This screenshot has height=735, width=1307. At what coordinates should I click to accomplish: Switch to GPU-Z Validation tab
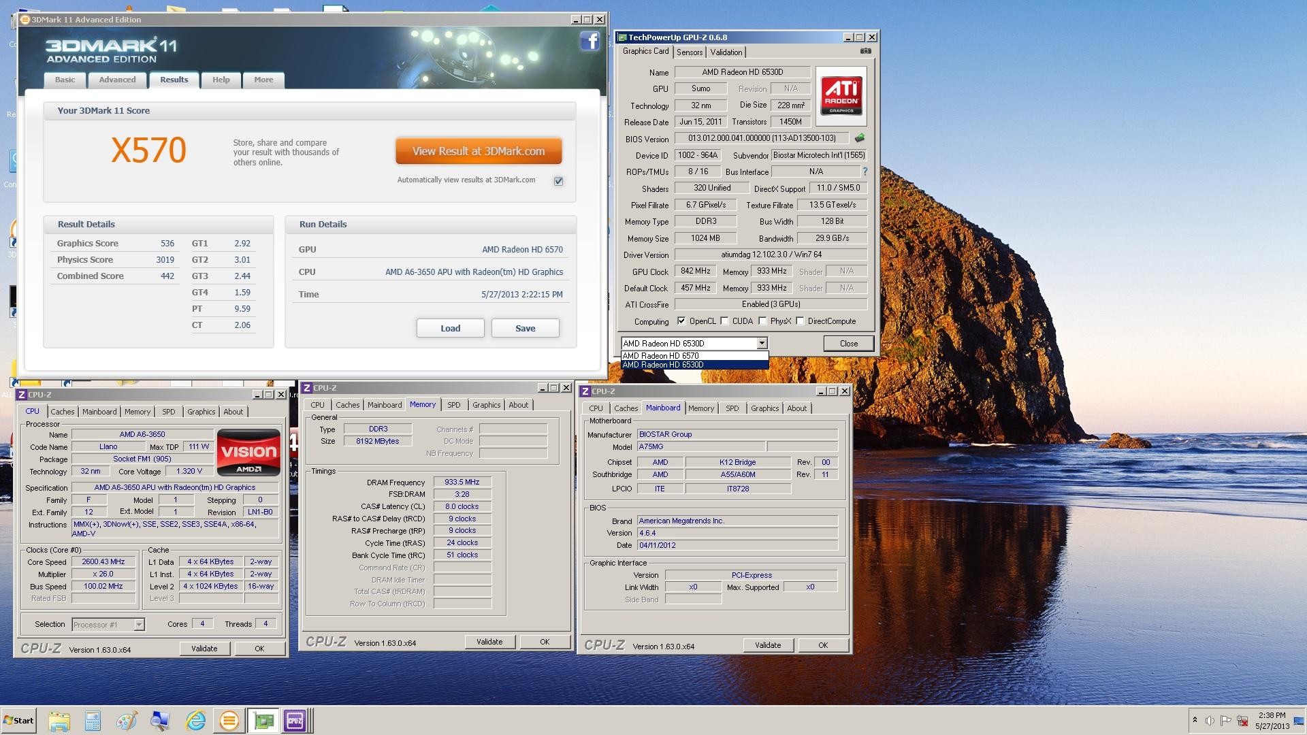pyautogui.click(x=726, y=52)
